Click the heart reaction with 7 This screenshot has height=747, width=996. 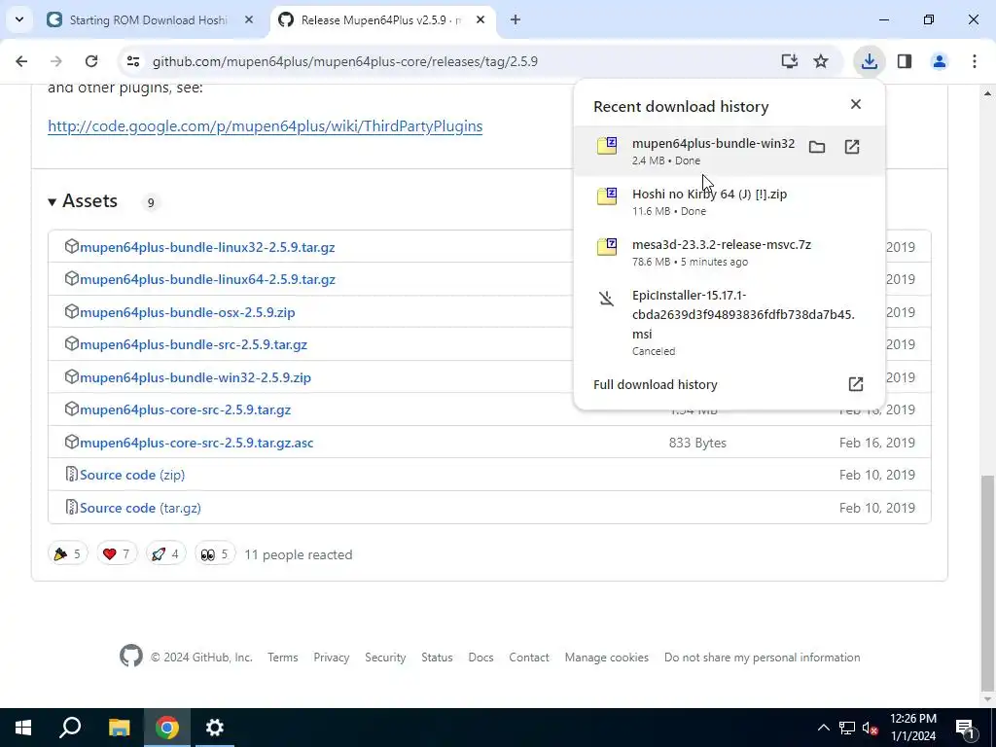point(117,554)
